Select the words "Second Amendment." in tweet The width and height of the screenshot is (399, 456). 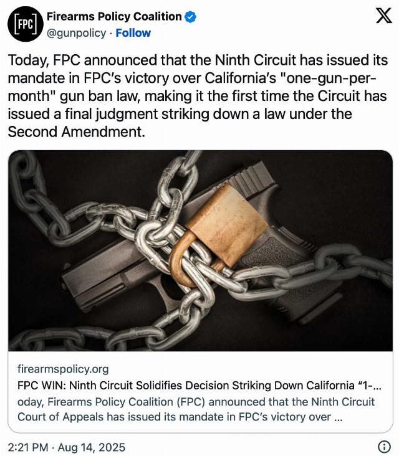(x=76, y=132)
